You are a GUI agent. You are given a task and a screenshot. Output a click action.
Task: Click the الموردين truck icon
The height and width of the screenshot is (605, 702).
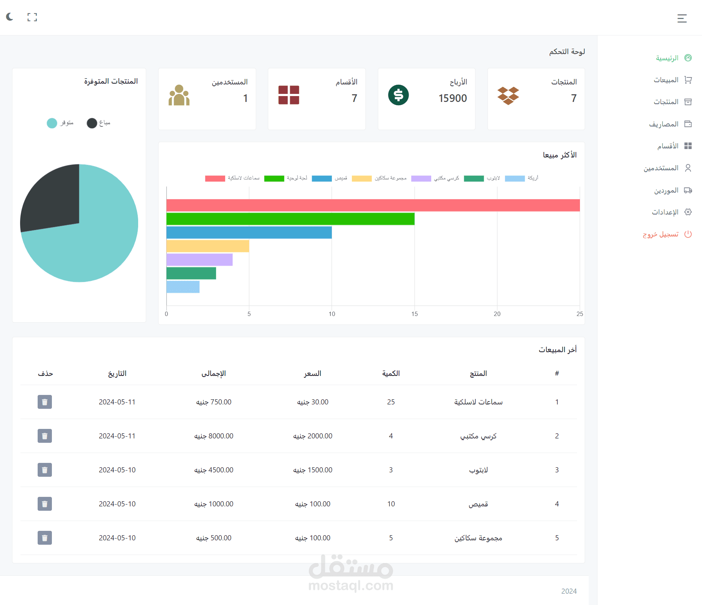688,190
